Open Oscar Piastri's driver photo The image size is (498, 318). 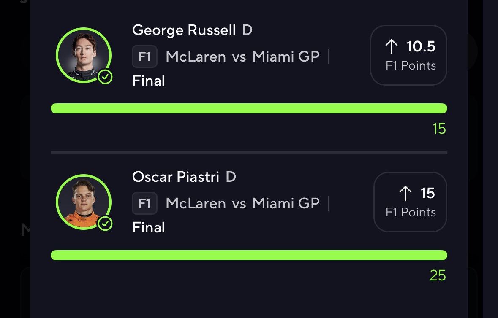(83, 202)
